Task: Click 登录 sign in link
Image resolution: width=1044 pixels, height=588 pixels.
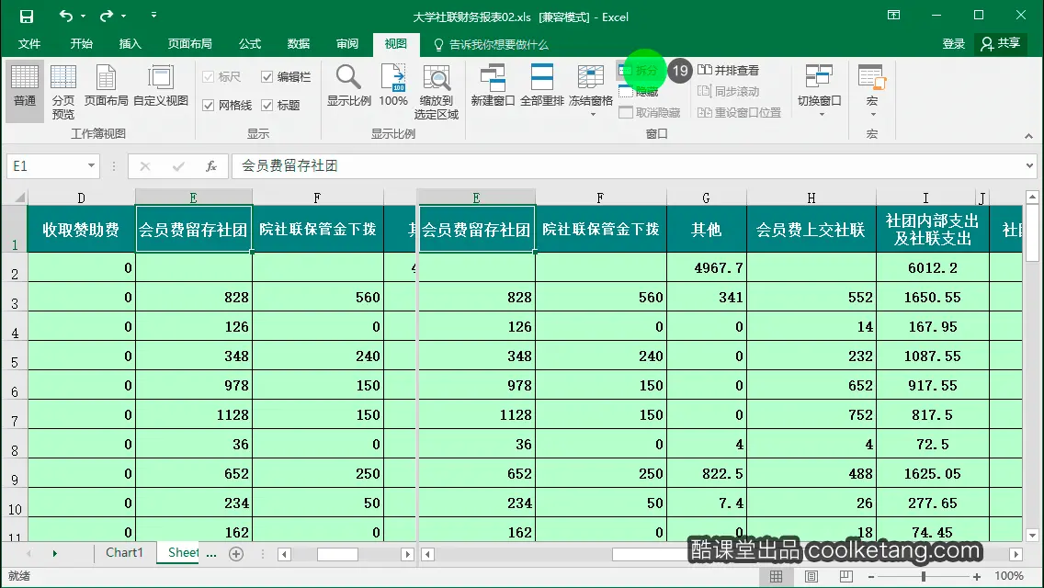Action: pos(953,44)
